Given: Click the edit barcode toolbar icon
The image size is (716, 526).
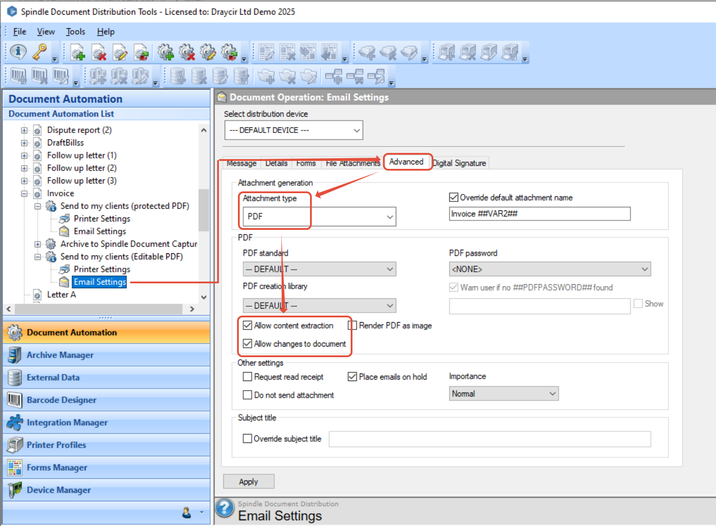Looking at the screenshot, I should pos(61,76).
